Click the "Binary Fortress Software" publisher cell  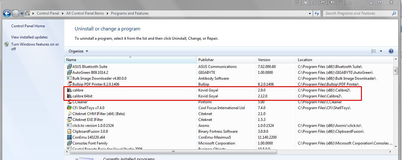coord(218,131)
